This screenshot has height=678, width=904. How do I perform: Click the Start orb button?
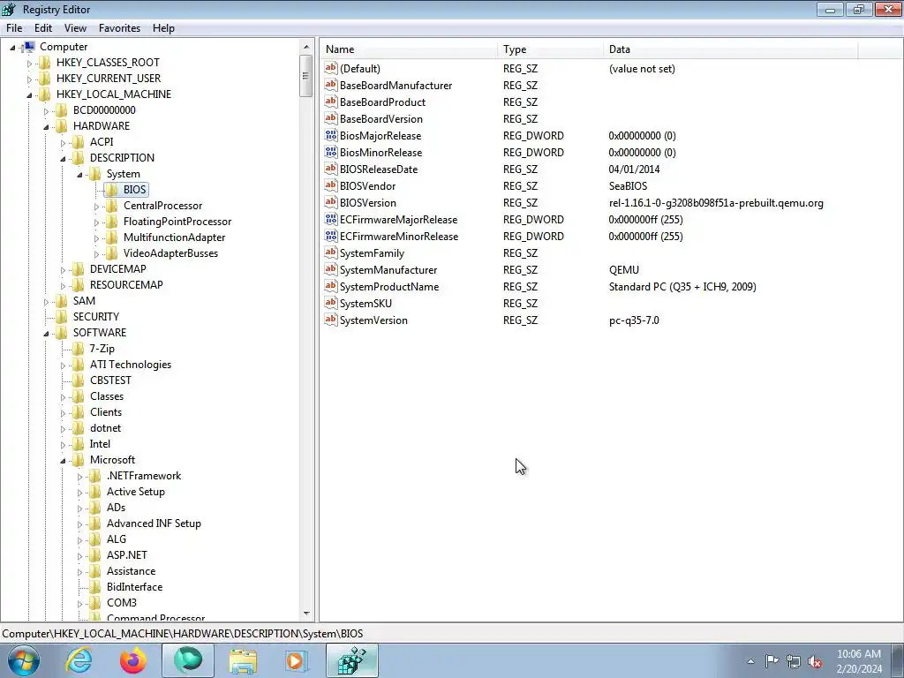24,660
